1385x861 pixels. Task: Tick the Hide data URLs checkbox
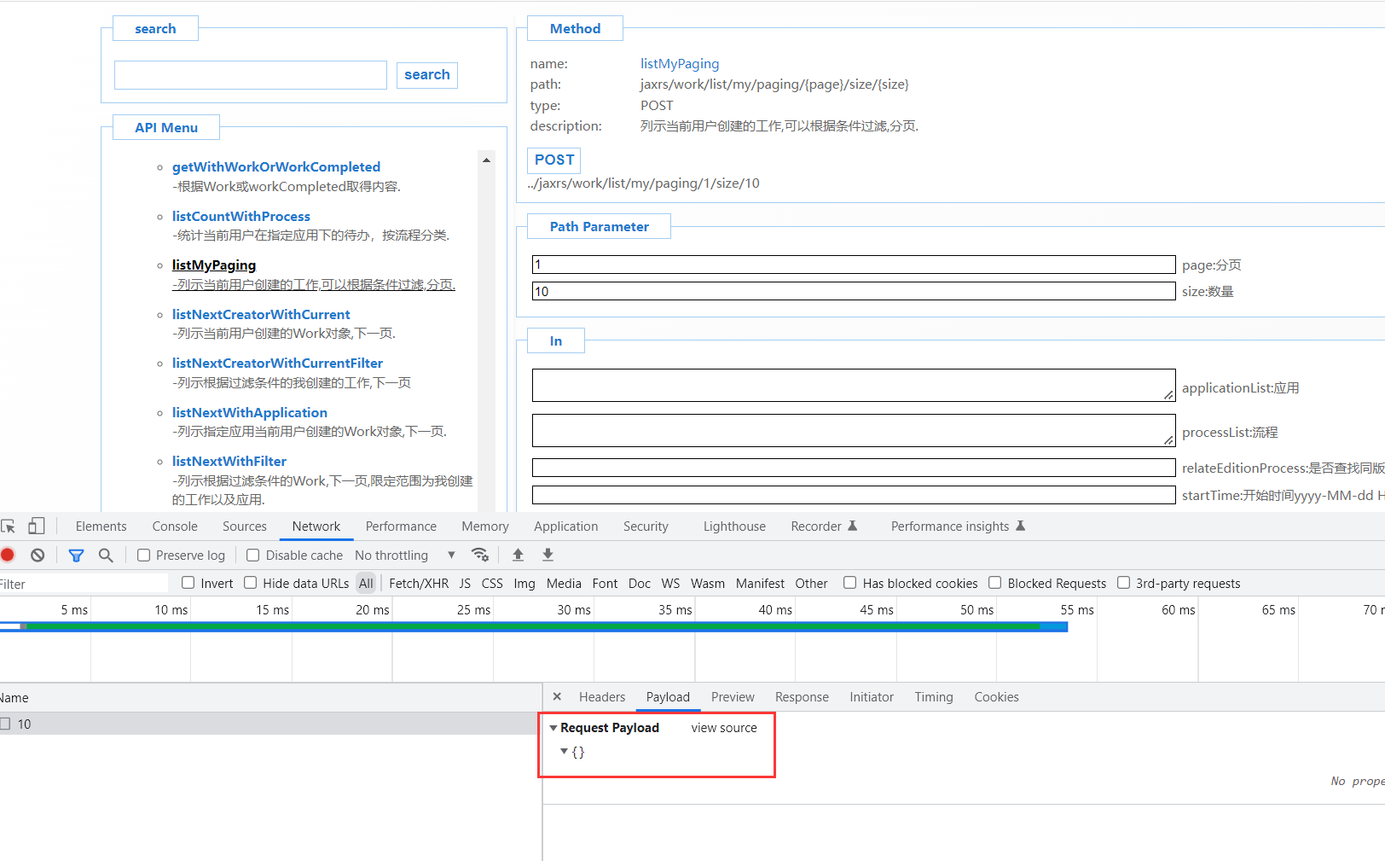coord(251,583)
